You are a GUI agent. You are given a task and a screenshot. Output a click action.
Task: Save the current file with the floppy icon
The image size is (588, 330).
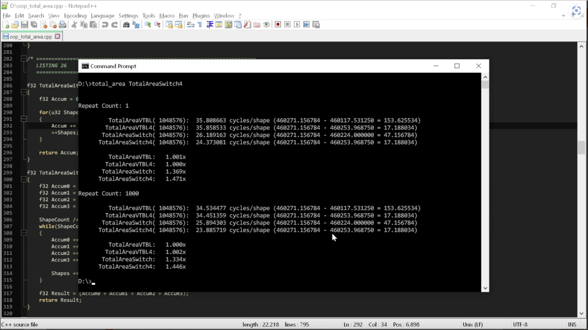click(24, 24)
